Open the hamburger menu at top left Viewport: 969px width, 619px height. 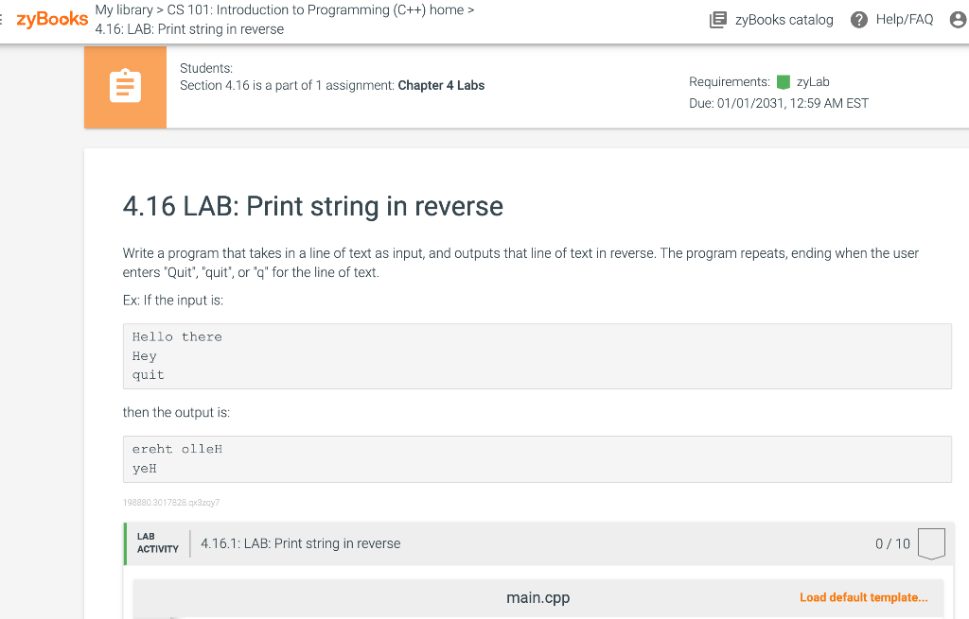point(2,20)
